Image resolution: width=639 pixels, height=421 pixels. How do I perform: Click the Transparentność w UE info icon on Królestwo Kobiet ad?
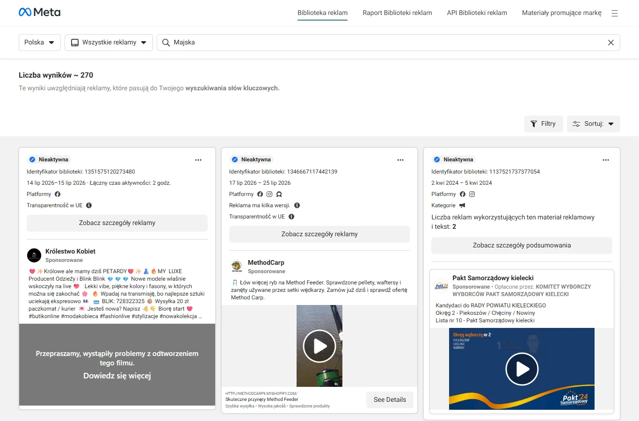(89, 205)
